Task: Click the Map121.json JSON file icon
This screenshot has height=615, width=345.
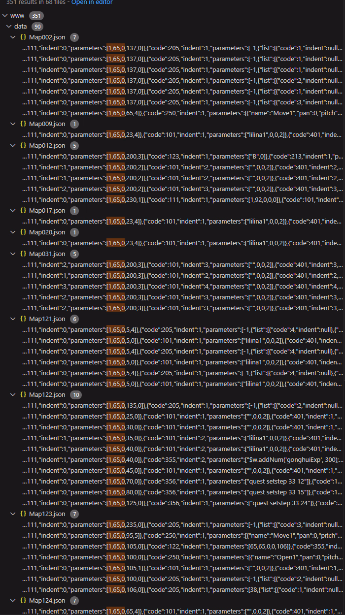Action: [23, 319]
